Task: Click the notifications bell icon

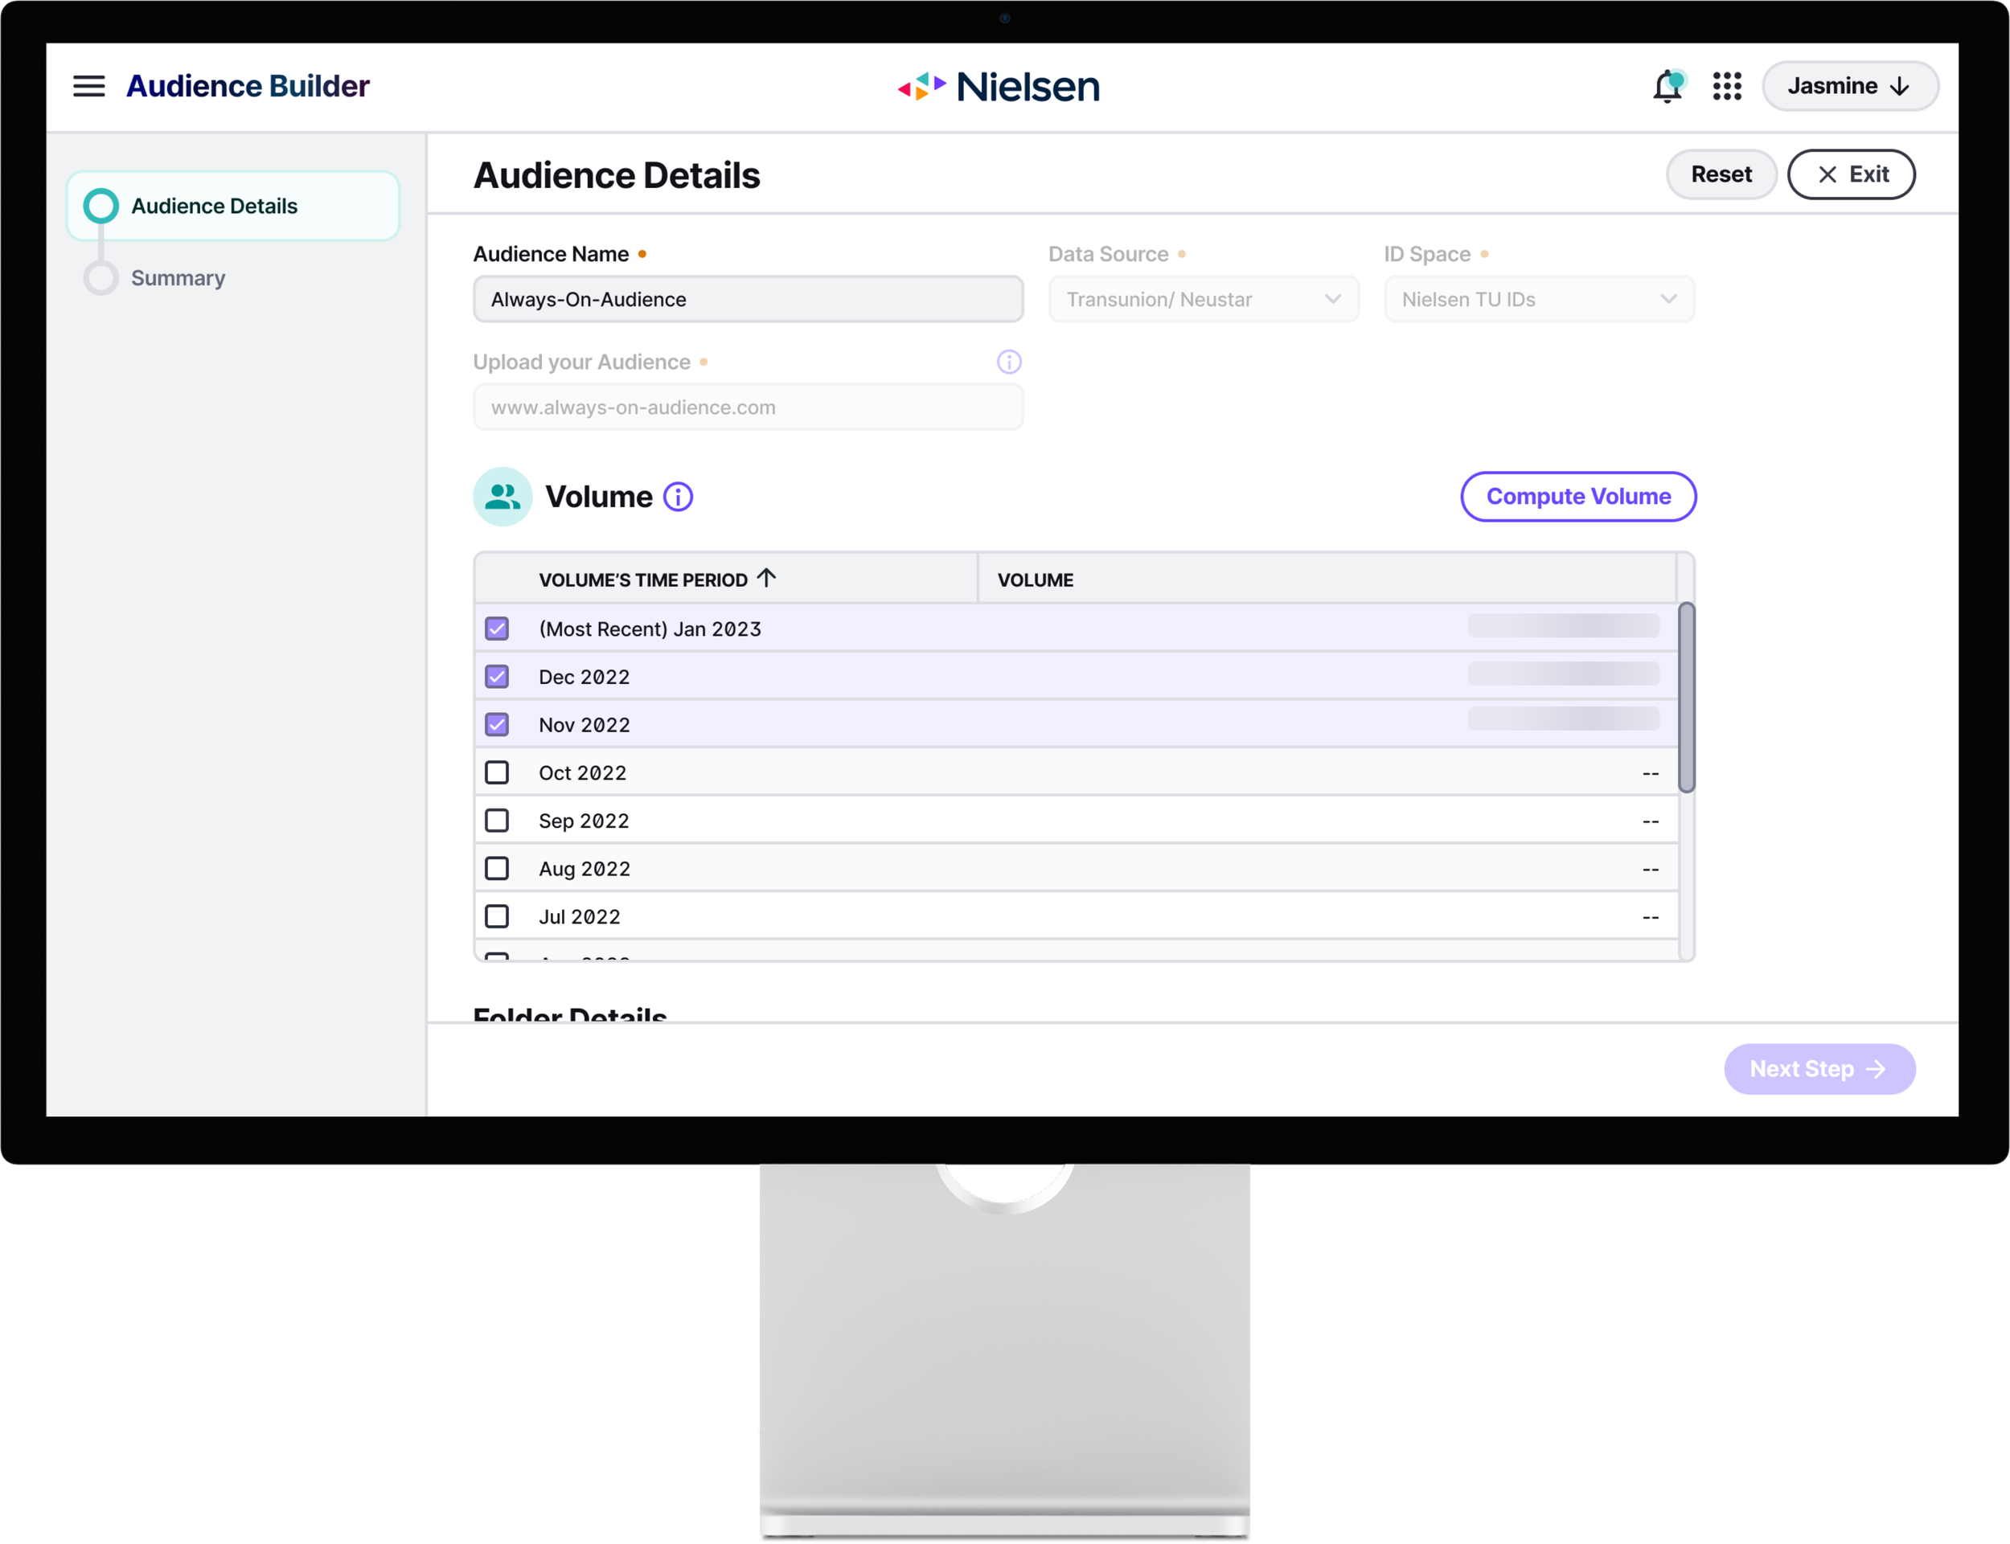Action: tap(1667, 86)
